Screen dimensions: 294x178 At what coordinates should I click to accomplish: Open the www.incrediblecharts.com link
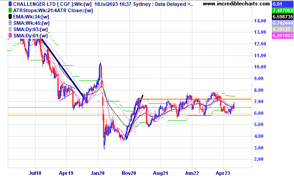[x=237, y=4]
